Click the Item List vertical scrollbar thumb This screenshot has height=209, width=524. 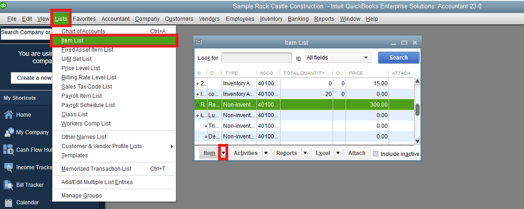[417, 109]
